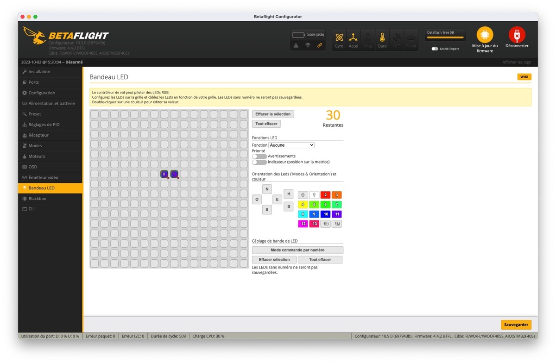Open Réglages de PID tab

[x=51, y=125]
